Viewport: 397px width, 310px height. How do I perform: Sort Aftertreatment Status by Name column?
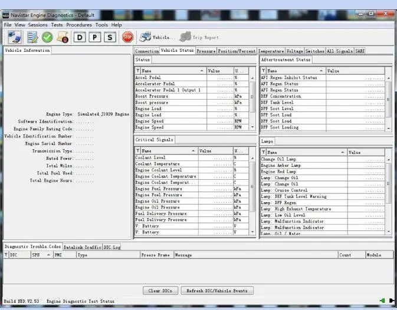296,71
